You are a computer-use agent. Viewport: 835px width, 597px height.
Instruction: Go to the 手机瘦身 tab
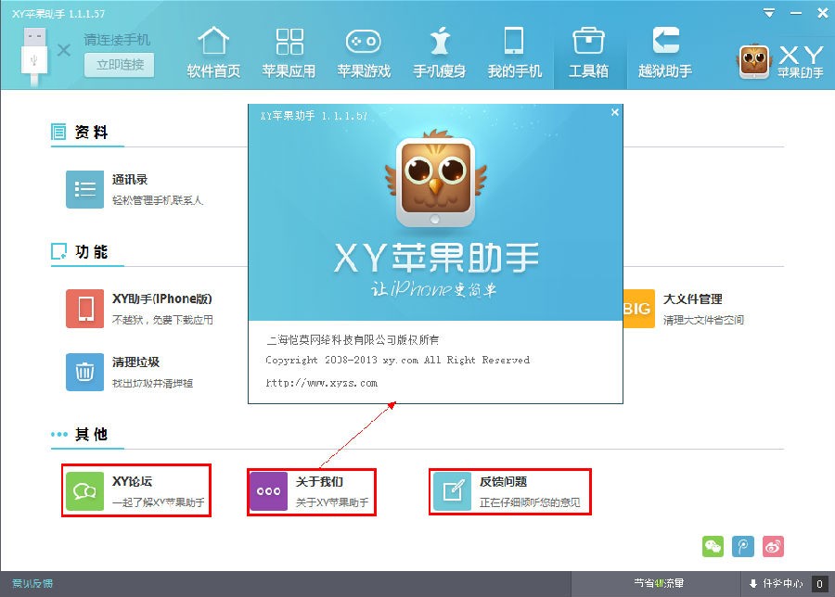tap(440, 52)
